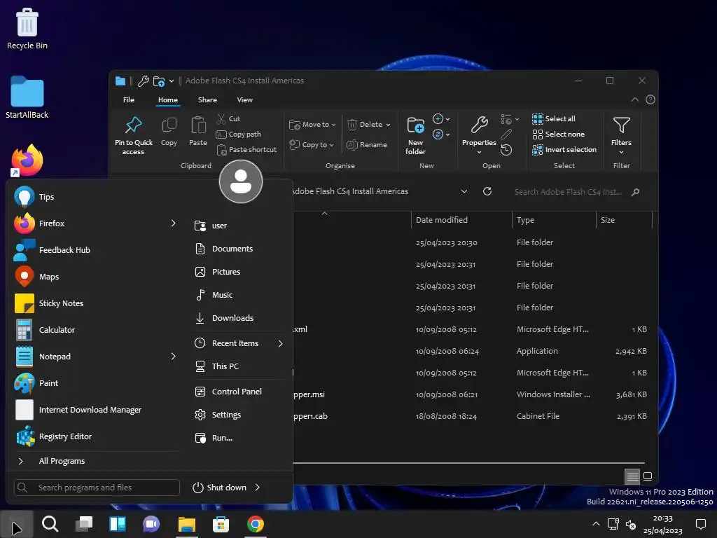
Task: Open Maps from Start menu
Action: point(95,277)
